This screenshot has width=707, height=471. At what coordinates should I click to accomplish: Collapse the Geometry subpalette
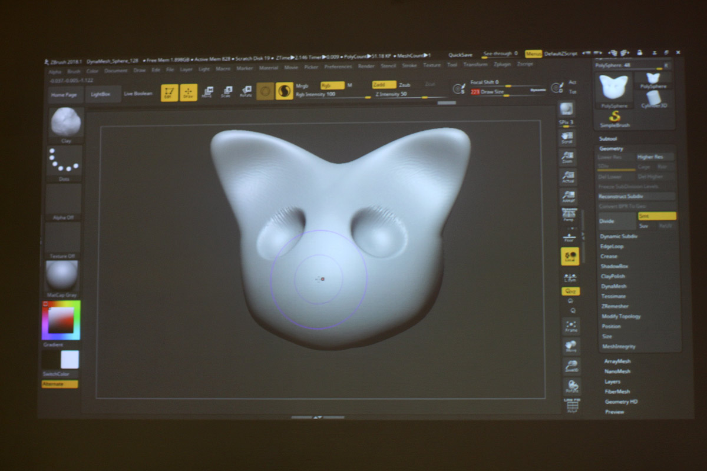(611, 149)
